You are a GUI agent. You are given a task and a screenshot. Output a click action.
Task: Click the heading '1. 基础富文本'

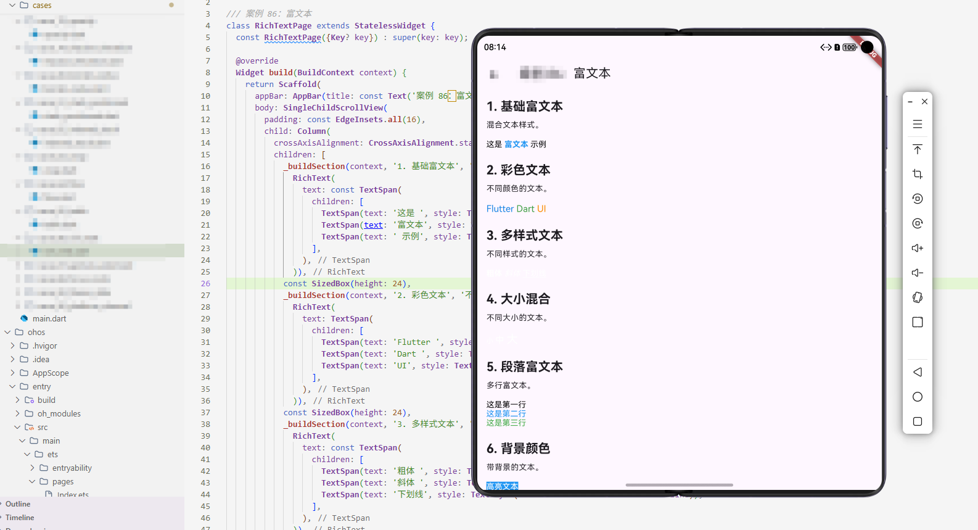[525, 106]
